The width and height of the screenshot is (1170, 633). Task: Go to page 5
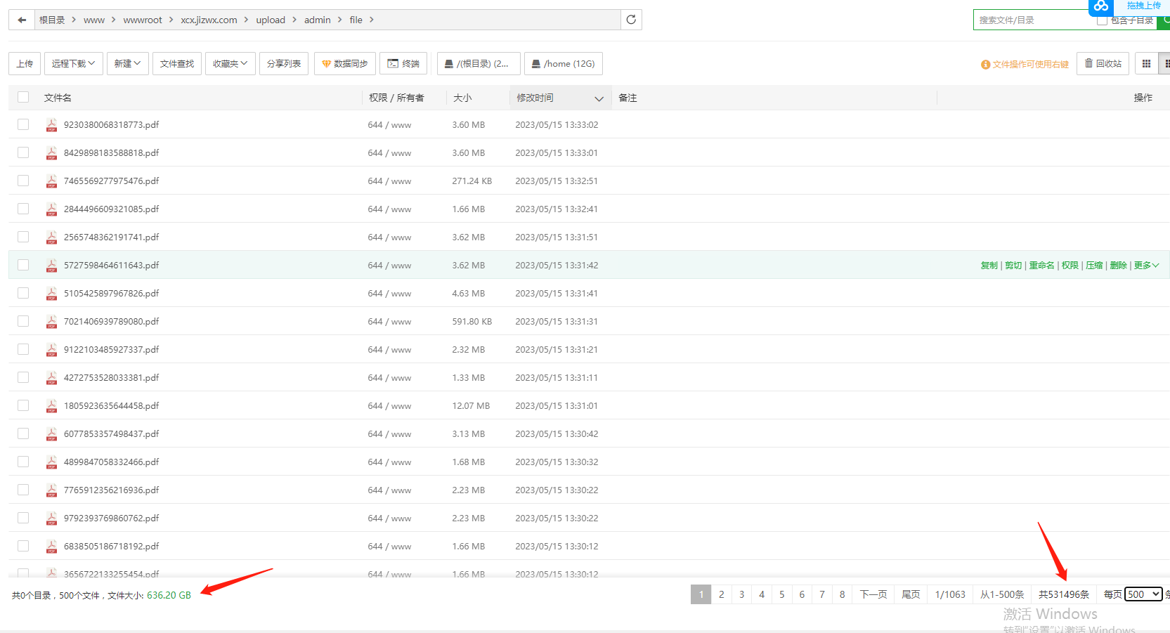(781, 594)
